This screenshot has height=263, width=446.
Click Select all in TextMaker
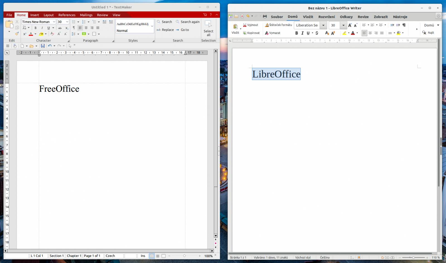coord(209,28)
